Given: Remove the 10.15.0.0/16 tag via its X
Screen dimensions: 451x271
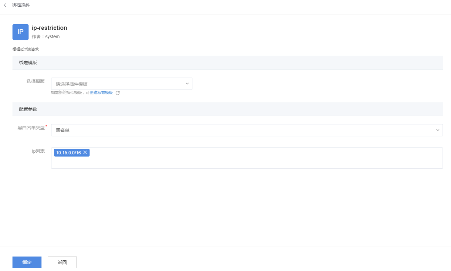Looking at the screenshot, I should pyautogui.click(x=85, y=153).
